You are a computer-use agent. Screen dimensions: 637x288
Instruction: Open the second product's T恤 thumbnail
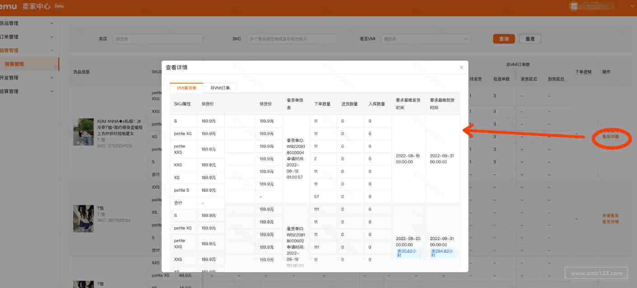[x=83, y=219]
